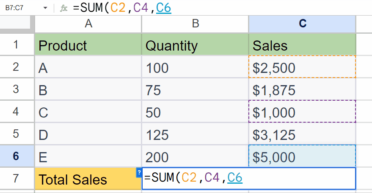Click the C6 reference in formula bar
This screenshot has width=372, height=193.
(164, 8)
